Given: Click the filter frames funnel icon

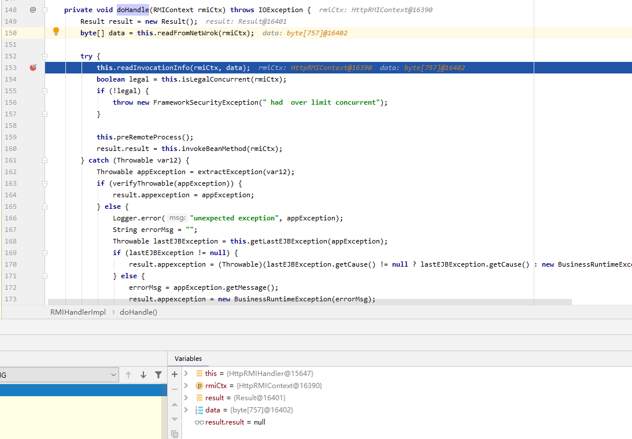Looking at the screenshot, I should (158, 375).
